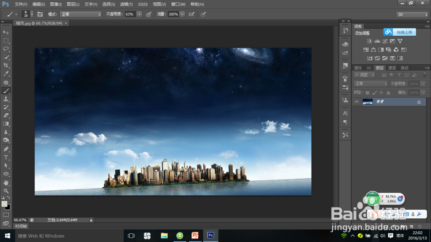The width and height of the screenshot is (431, 242).
Task: Open flow 100% slider dropdown
Action: point(182,14)
